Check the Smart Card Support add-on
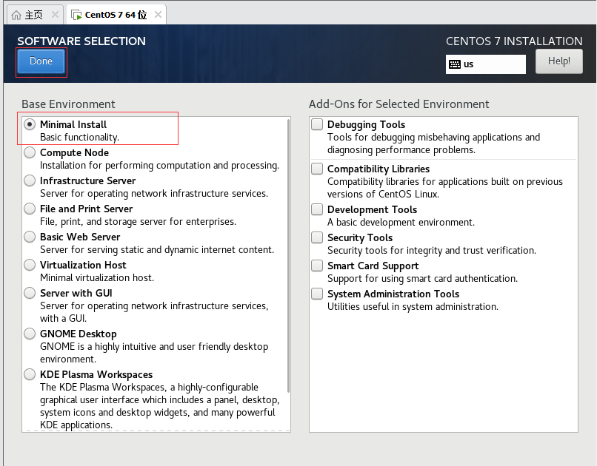This screenshot has height=466, width=597. 317,266
